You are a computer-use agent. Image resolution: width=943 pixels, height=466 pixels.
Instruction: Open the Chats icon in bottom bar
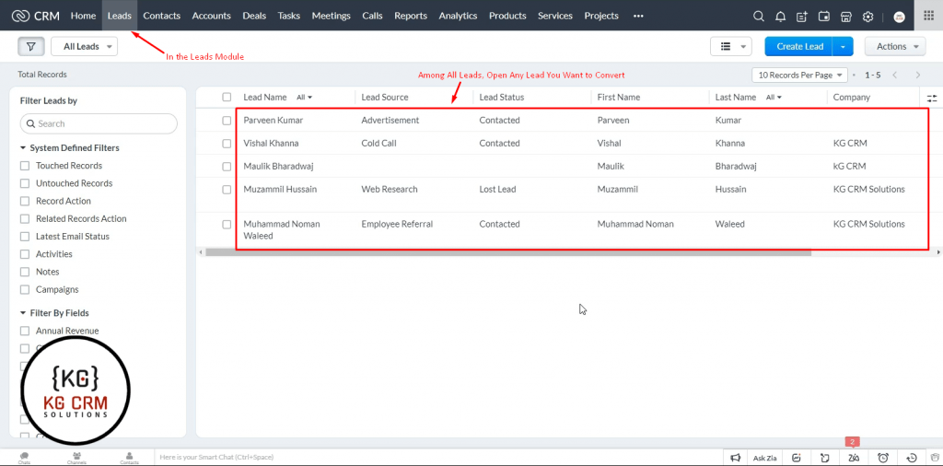[24, 458]
